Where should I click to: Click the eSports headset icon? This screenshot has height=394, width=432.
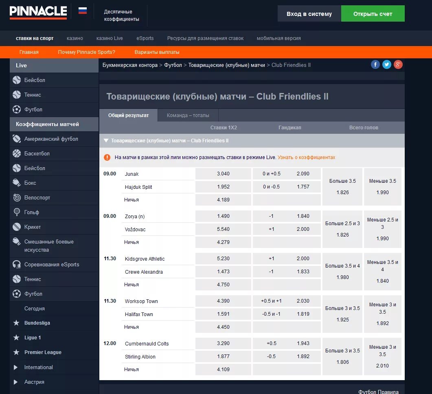(x=17, y=264)
